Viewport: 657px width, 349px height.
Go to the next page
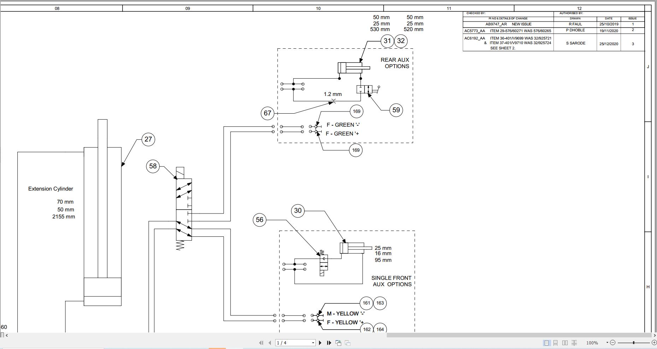click(x=320, y=343)
